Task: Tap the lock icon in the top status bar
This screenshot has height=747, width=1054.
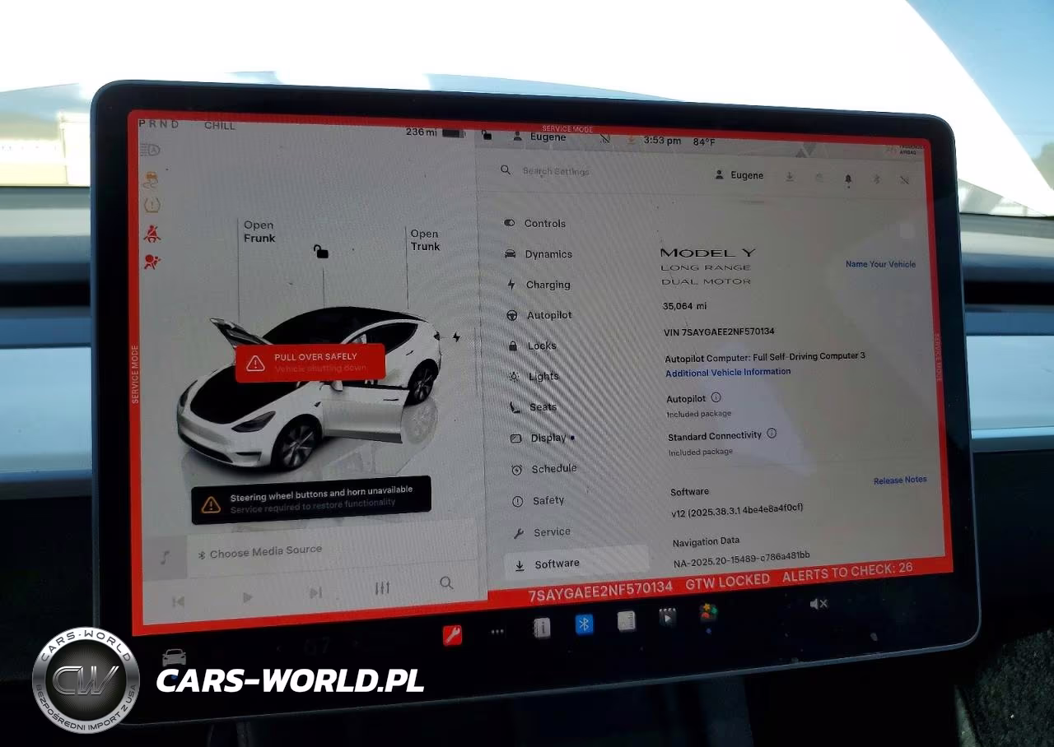Action: coord(487,136)
